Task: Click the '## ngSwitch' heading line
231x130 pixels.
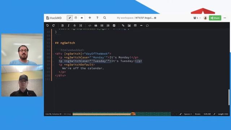Action: 65,43
